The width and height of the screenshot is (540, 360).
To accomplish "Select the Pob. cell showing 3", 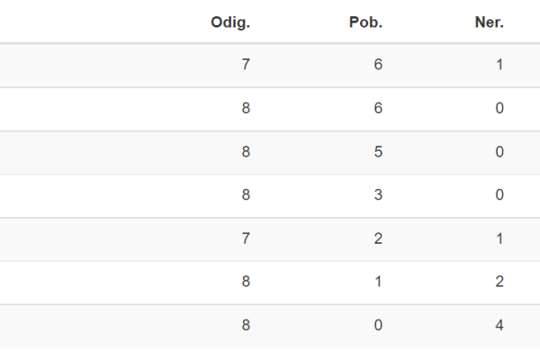I will click(x=378, y=195).
